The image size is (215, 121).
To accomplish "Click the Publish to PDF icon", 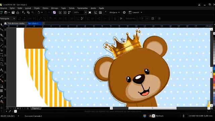I will pyautogui.click(x=70, y=12).
